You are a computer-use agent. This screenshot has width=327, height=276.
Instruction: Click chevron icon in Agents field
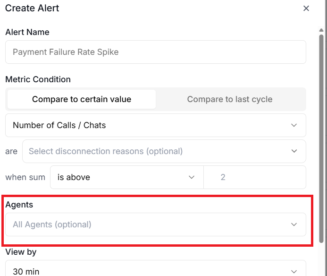pyautogui.click(x=294, y=224)
